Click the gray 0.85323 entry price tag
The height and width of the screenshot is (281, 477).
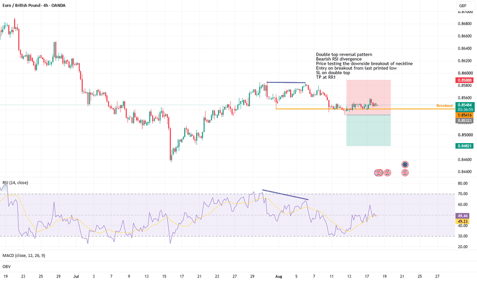tap(464, 121)
